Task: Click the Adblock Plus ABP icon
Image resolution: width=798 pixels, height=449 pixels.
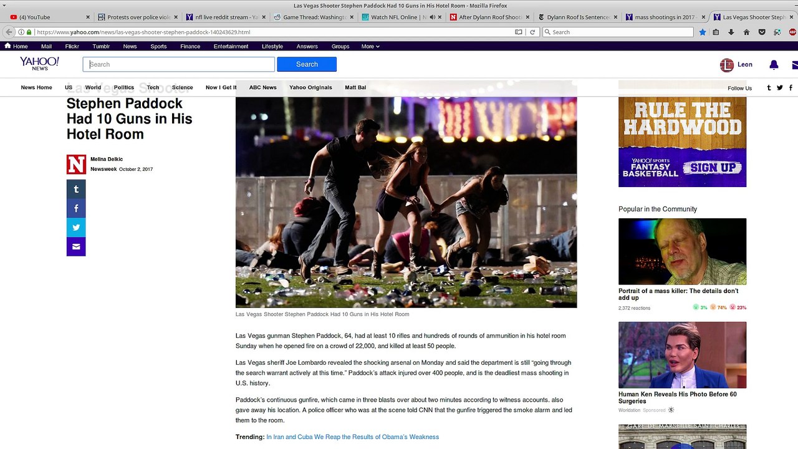Action: click(792, 32)
